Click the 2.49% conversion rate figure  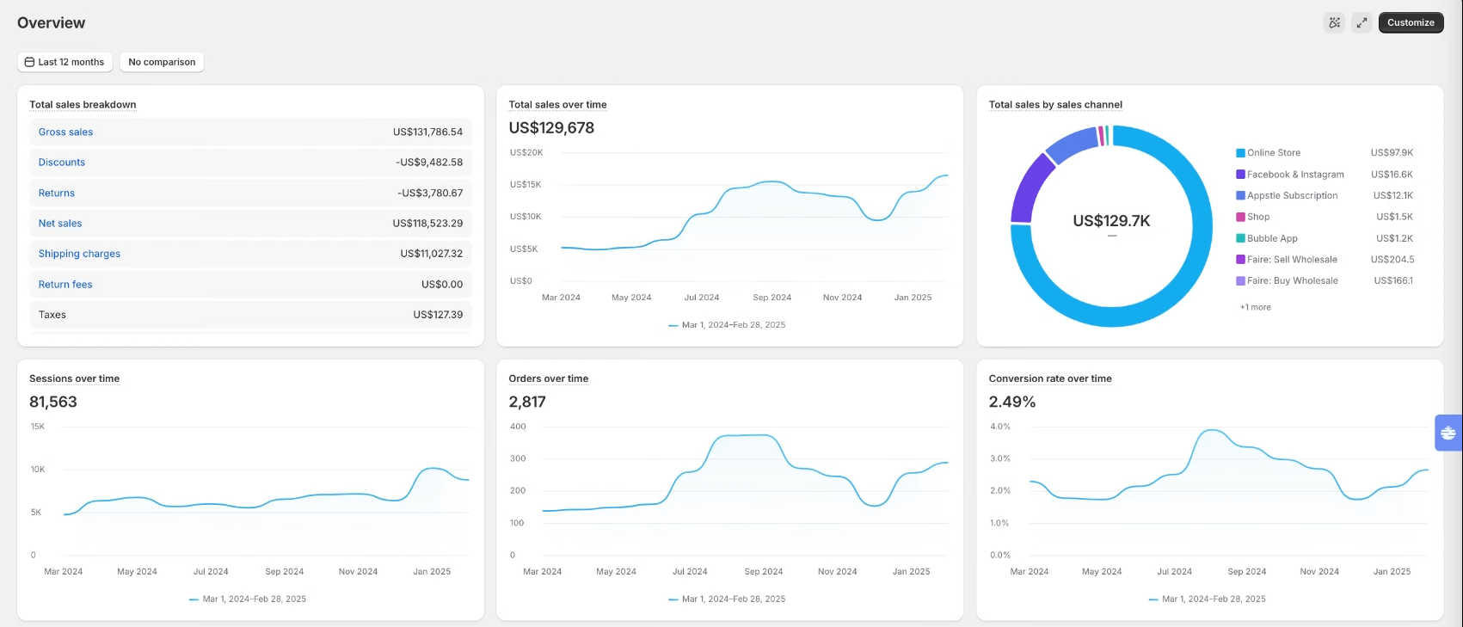[x=1012, y=402]
